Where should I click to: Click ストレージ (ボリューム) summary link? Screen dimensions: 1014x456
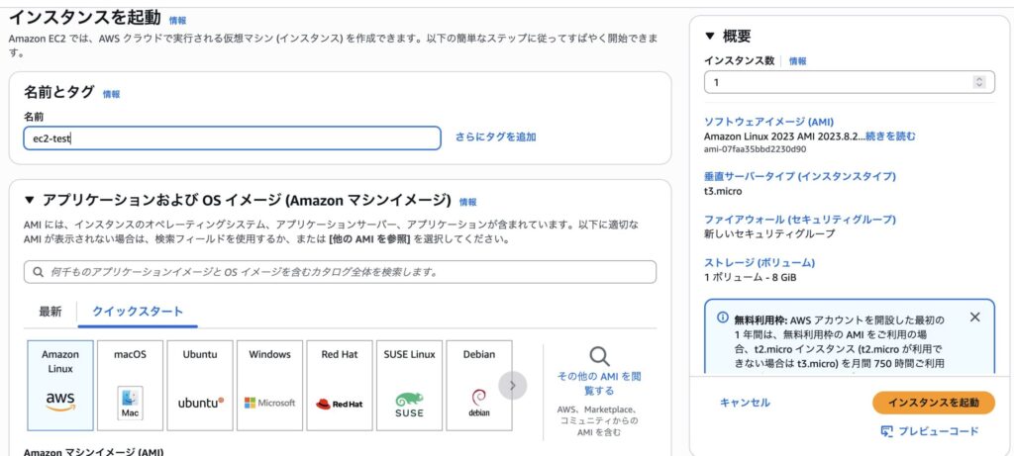760,263
